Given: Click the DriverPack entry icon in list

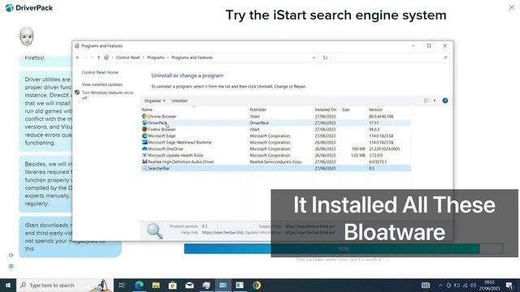Looking at the screenshot, I should 145,122.
